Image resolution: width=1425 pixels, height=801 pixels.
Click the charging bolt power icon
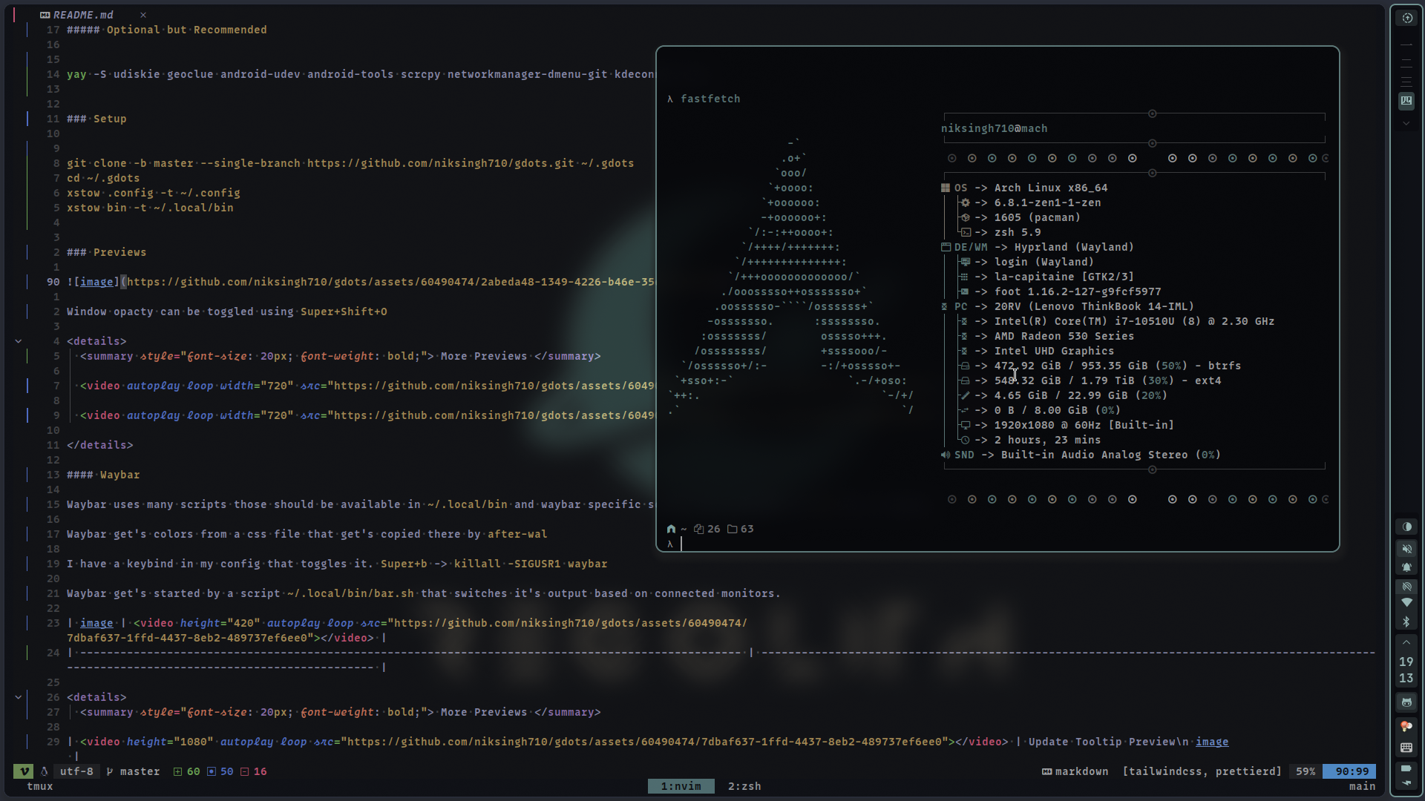[x=1406, y=782]
